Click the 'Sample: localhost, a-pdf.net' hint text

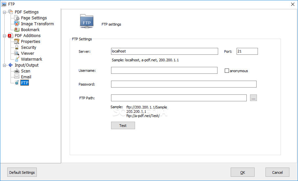point(145,60)
